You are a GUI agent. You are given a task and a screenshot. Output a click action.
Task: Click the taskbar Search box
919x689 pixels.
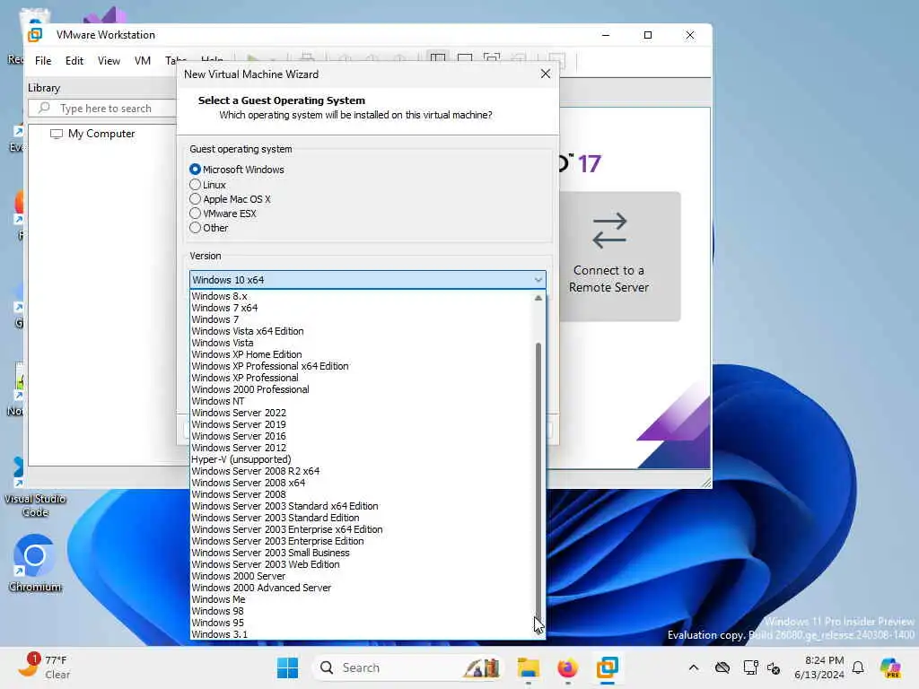point(408,667)
